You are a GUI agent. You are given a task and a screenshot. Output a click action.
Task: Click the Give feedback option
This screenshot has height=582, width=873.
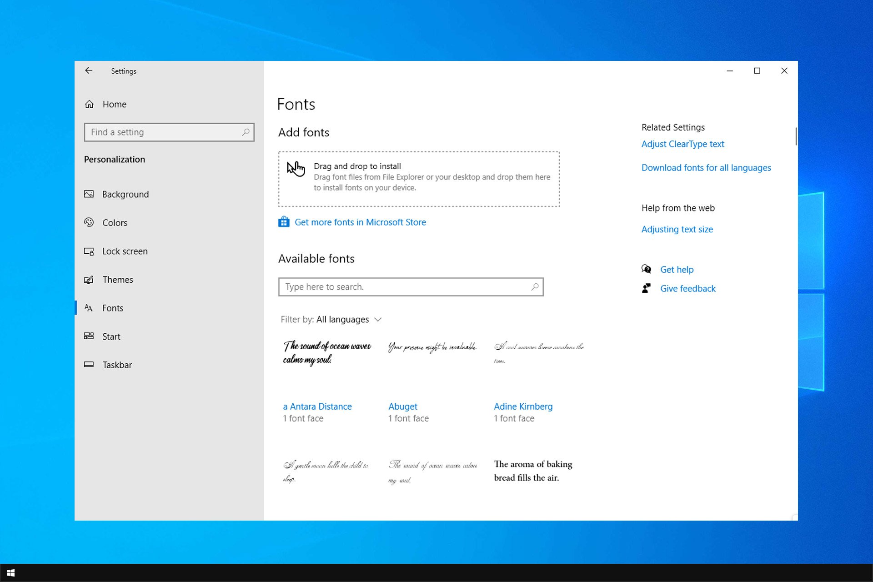(688, 288)
